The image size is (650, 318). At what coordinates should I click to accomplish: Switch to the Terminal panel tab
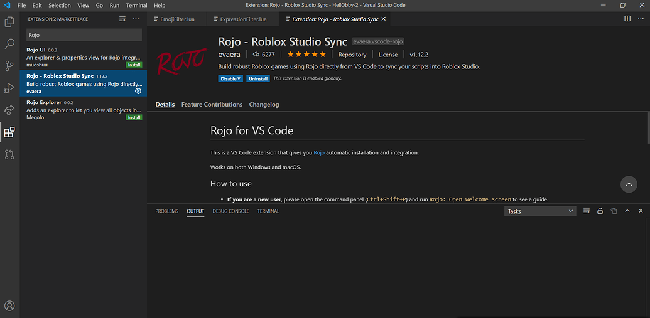click(268, 211)
